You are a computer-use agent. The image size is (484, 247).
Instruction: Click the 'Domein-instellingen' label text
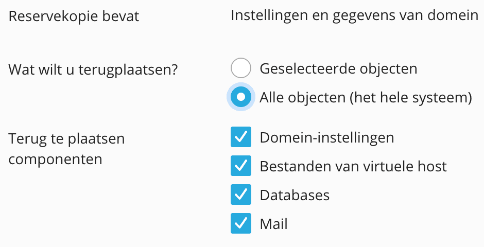tap(327, 137)
